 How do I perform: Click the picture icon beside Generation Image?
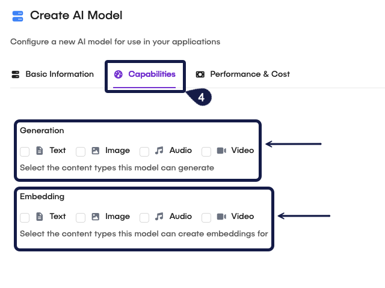[x=95, y=151]
